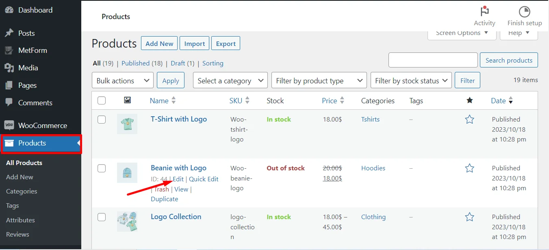Click the Filter button
The height and width of the screenshot is (250, 549).
coord(468,80)
